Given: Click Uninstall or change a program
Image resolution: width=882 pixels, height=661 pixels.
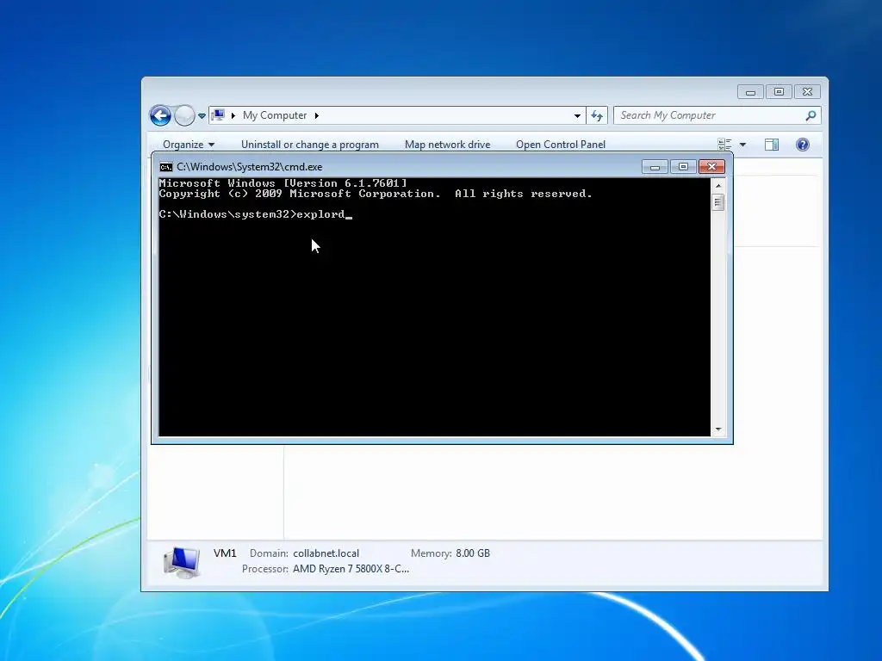Looking at the screenshot, I should 310,145.
